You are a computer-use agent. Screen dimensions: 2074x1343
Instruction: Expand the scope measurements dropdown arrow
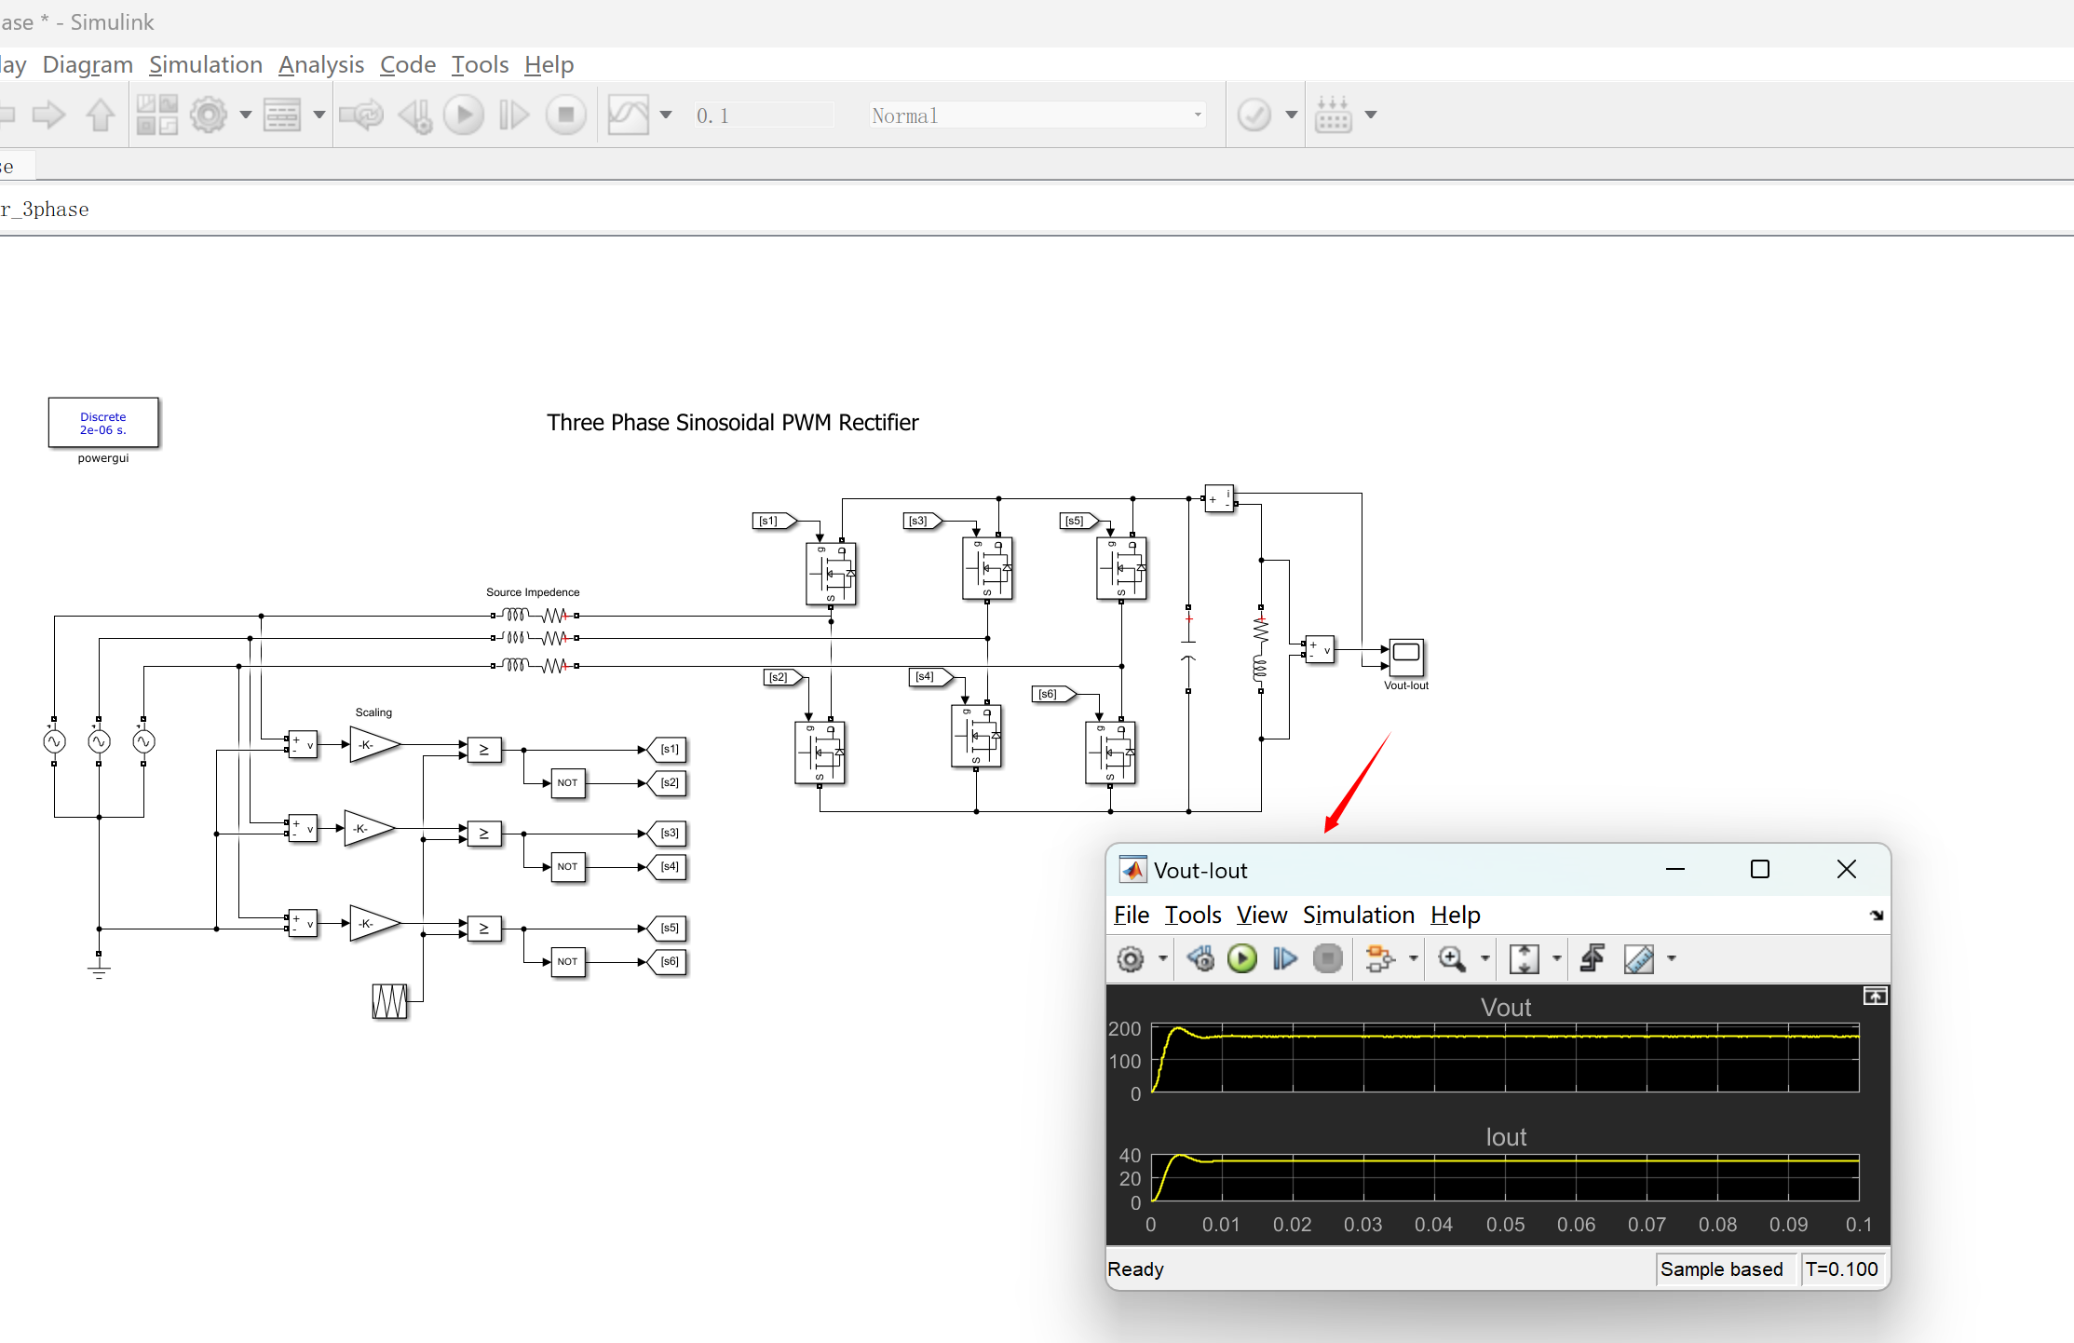coord(1672,958)
